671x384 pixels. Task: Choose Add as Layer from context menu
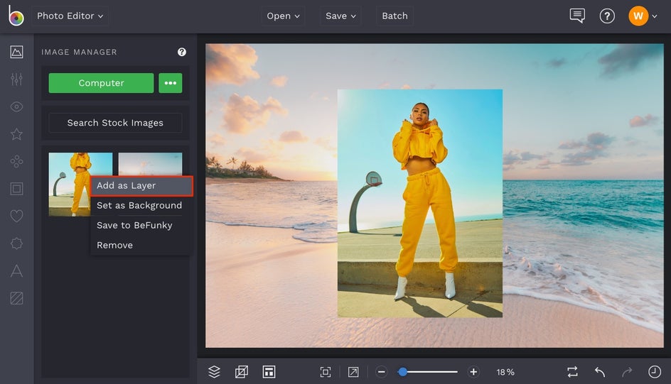point(141,186)
